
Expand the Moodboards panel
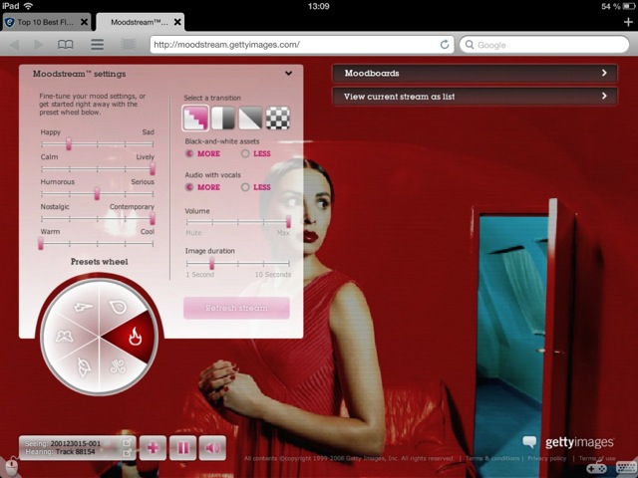(x=475, y=73)
